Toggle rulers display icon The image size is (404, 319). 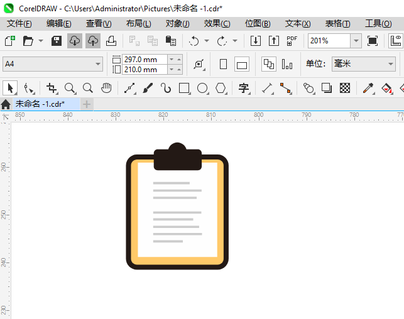[395, 41]
